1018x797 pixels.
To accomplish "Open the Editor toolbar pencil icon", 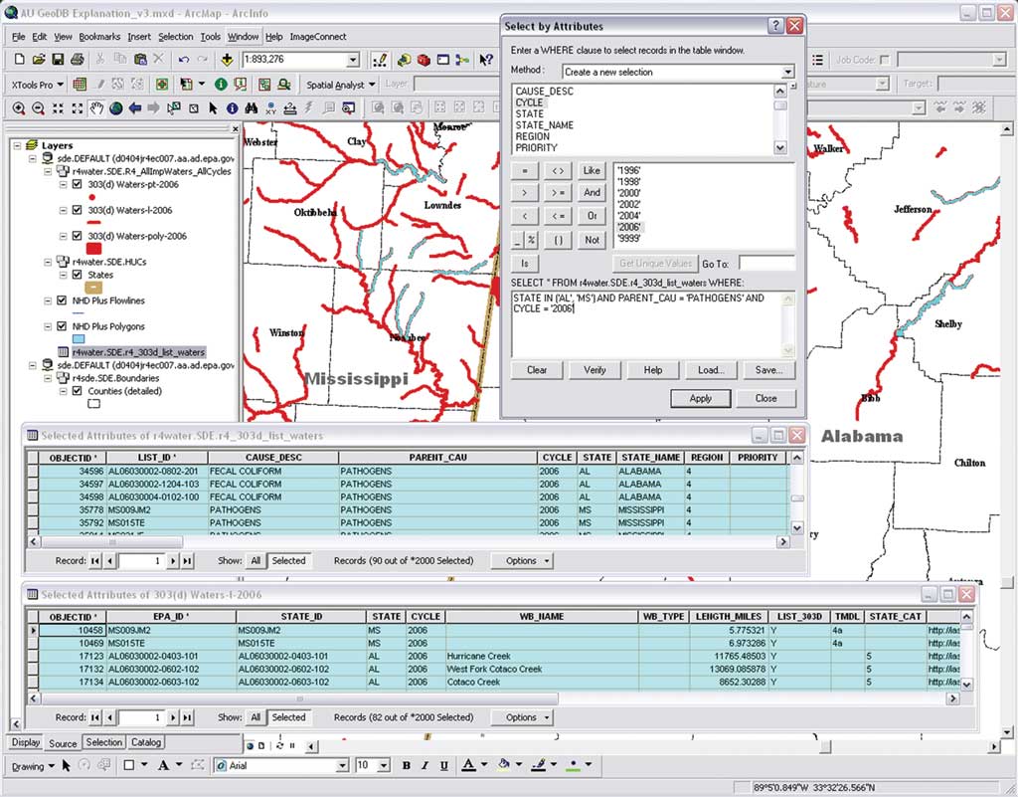I will click(380, 60).
